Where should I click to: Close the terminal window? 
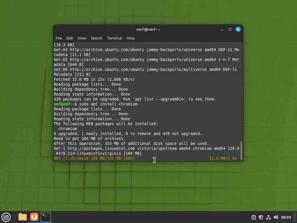pyautogui.click(x=238, y=29)
